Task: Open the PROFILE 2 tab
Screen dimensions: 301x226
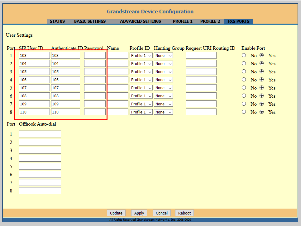Action: coord(210,21)
